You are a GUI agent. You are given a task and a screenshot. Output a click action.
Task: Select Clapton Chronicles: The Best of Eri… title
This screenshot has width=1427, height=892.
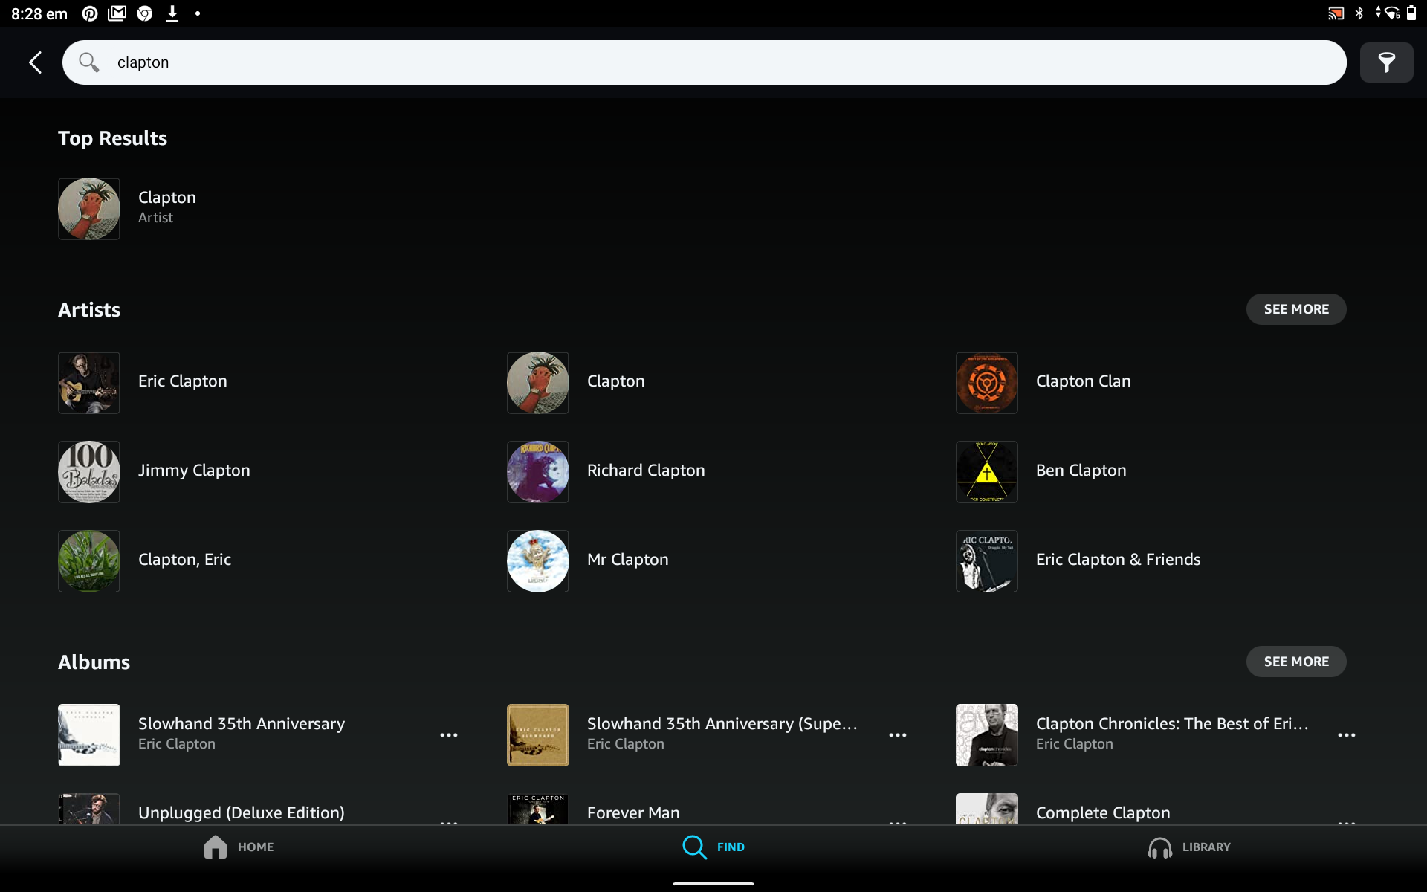click(x=1172, y=723)
